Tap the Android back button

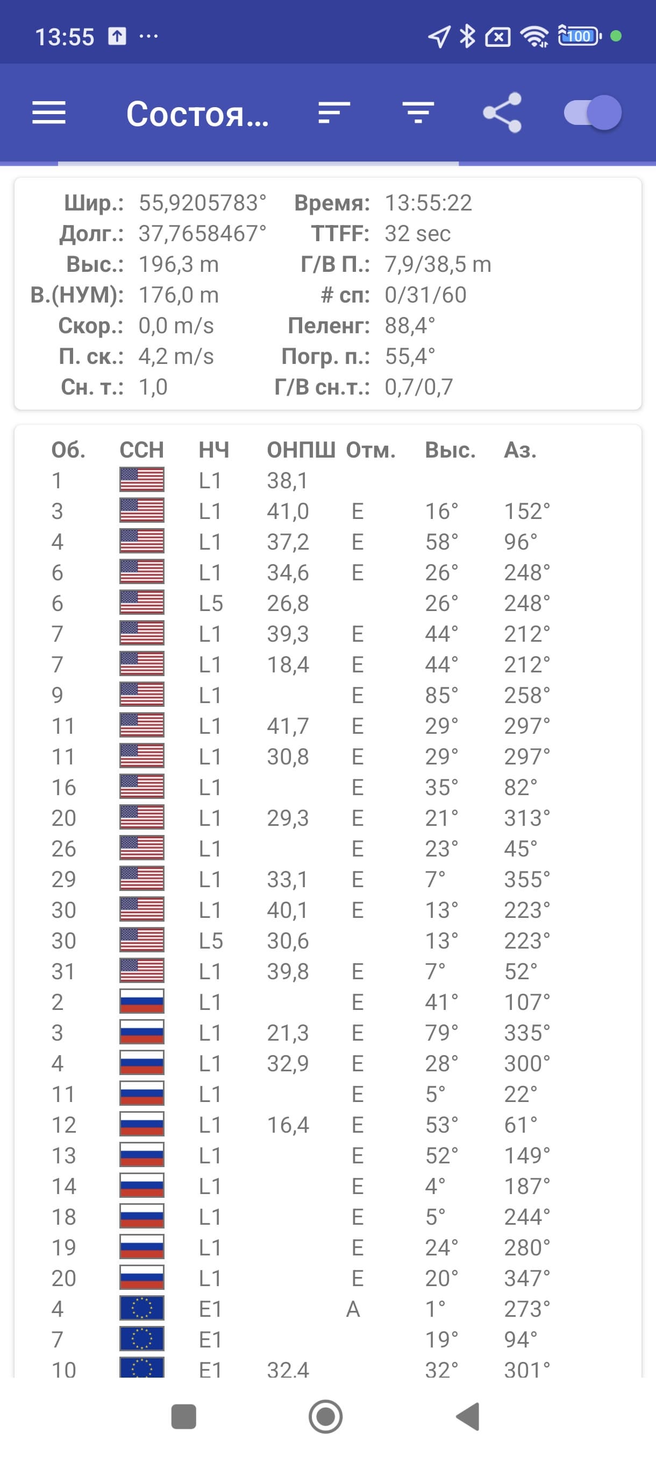(x=469, y=1416)
